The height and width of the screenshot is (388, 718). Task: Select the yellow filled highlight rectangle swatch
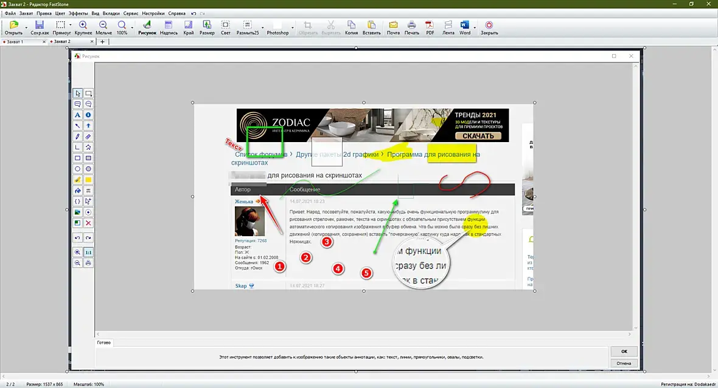pos(88,180)
